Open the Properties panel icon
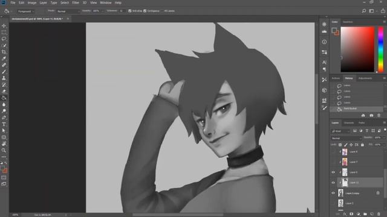Viewport: 387px width, 217px height. [324, 52]
